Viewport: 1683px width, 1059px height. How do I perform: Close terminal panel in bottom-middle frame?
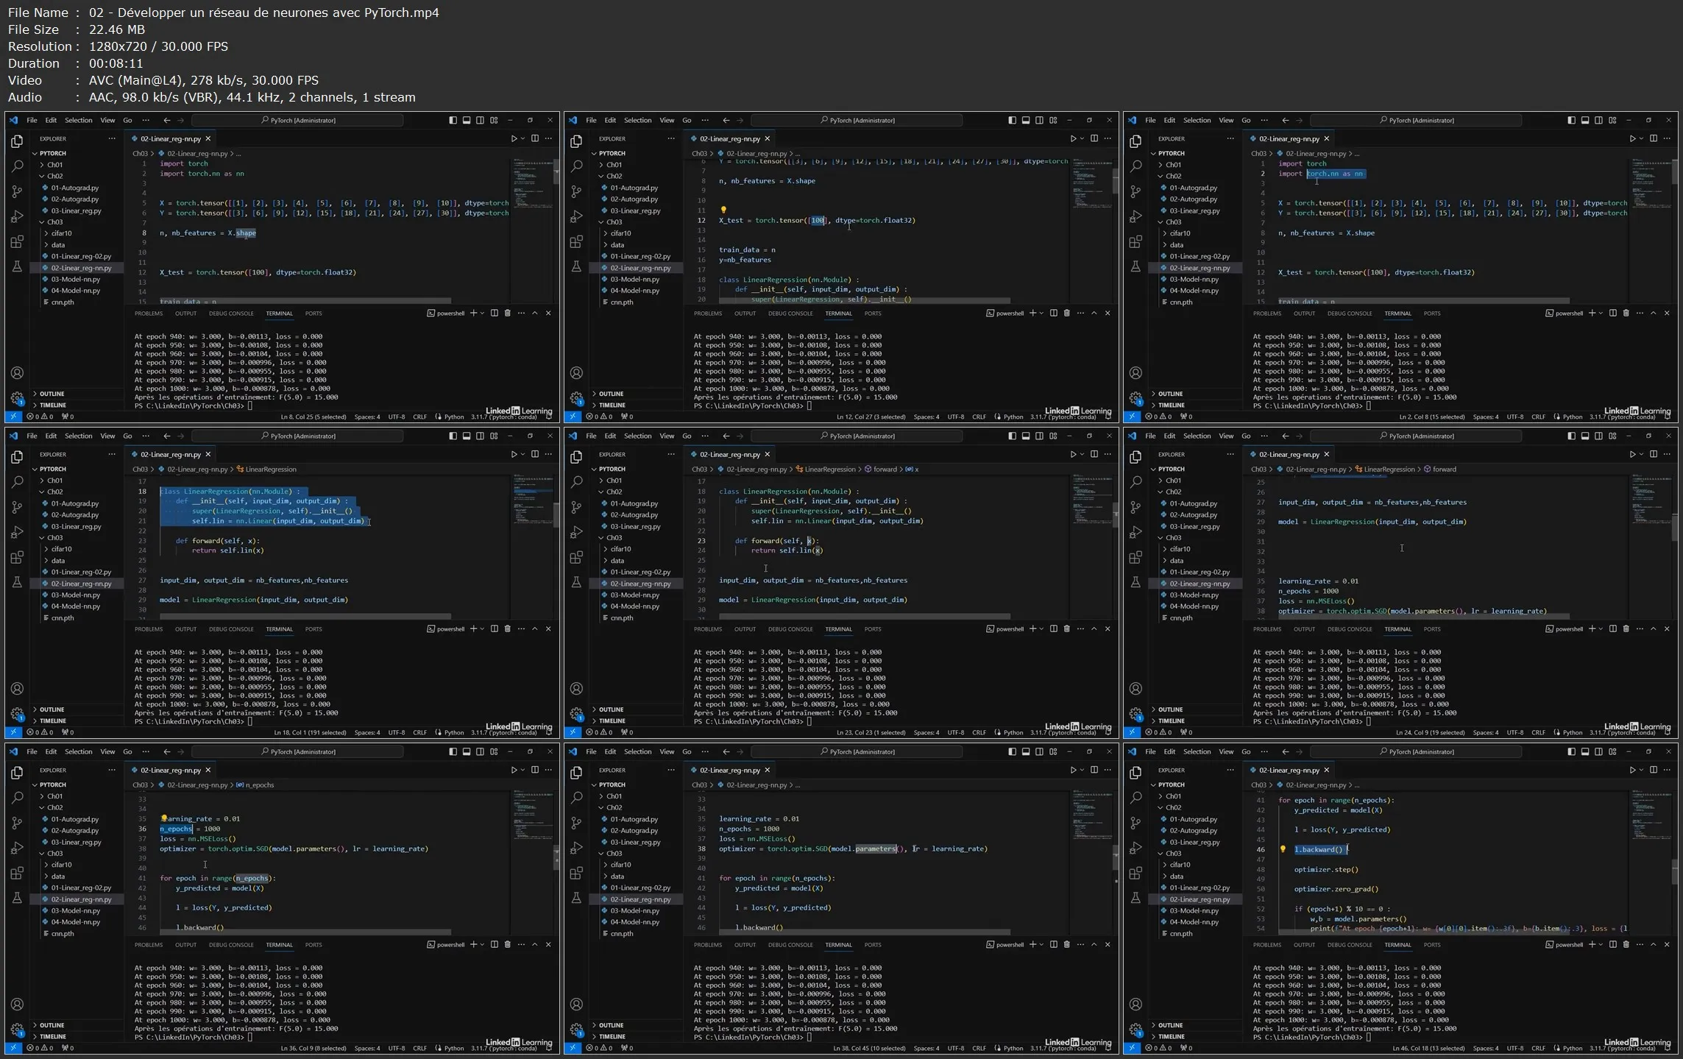(1108, 944)
